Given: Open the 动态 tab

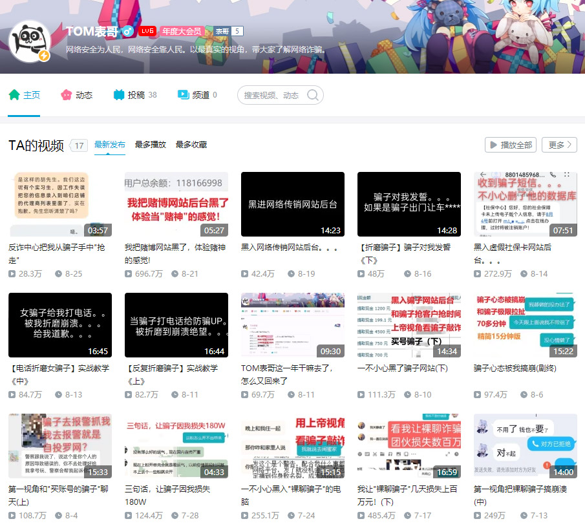Looking at the screenshot, I should pos(76,96).
